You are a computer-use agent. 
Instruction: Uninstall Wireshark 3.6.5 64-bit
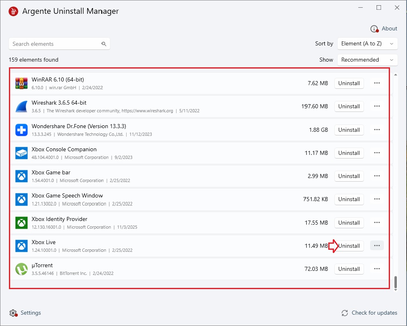tap(349, 107)
